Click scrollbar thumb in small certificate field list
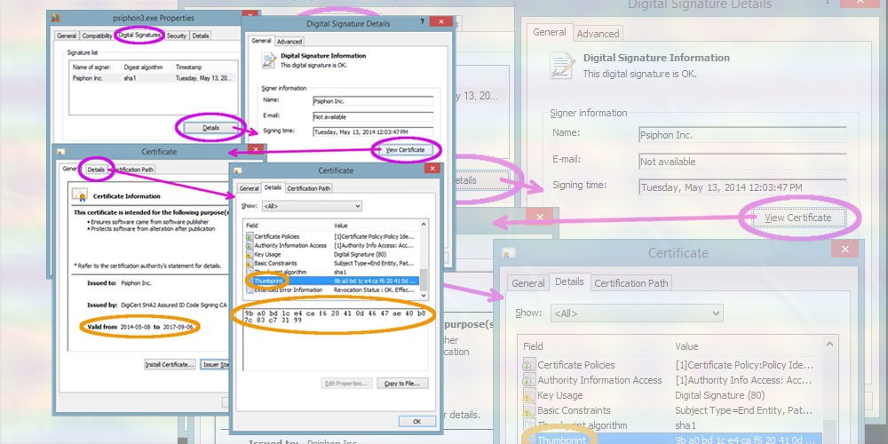 point(424,279)
